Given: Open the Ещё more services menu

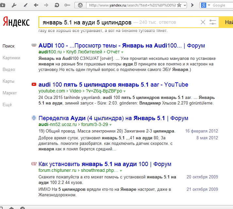Looking at the screenshot, I should pos(7,104).
